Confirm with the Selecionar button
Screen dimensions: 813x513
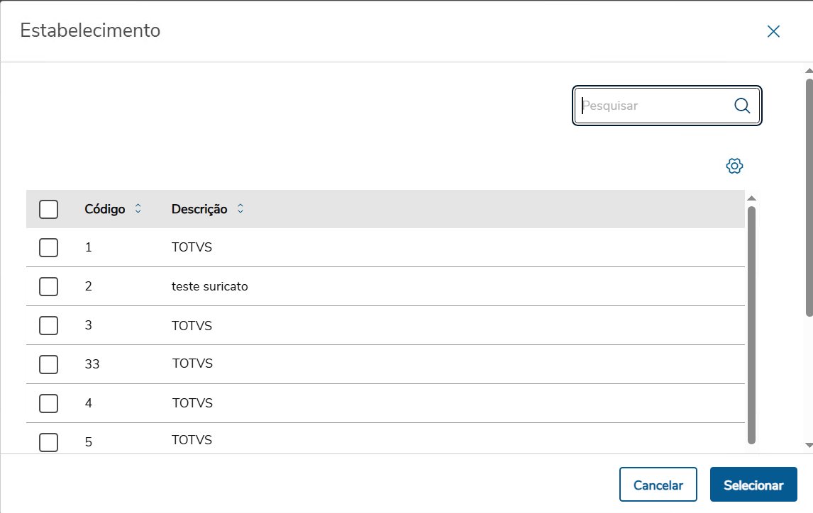coord(753,485)
